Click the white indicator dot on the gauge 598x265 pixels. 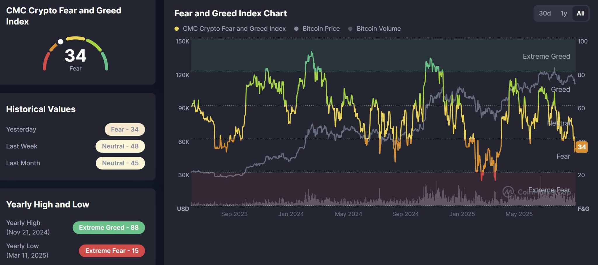pos(61,41)
